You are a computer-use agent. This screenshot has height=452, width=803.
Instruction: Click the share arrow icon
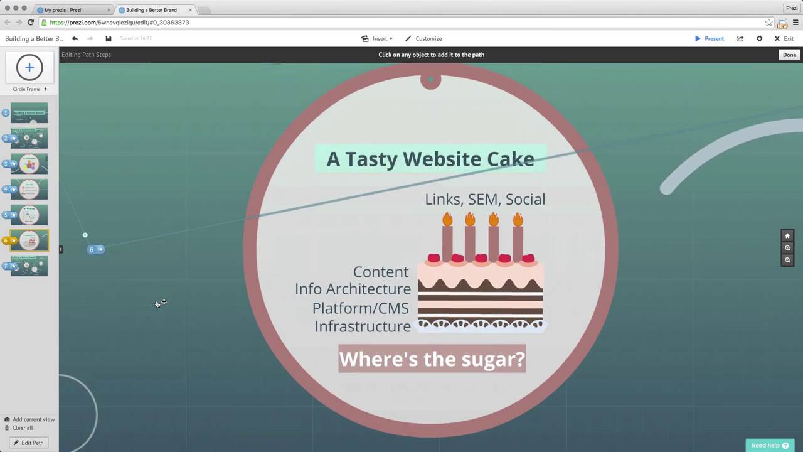pos(740,38)
